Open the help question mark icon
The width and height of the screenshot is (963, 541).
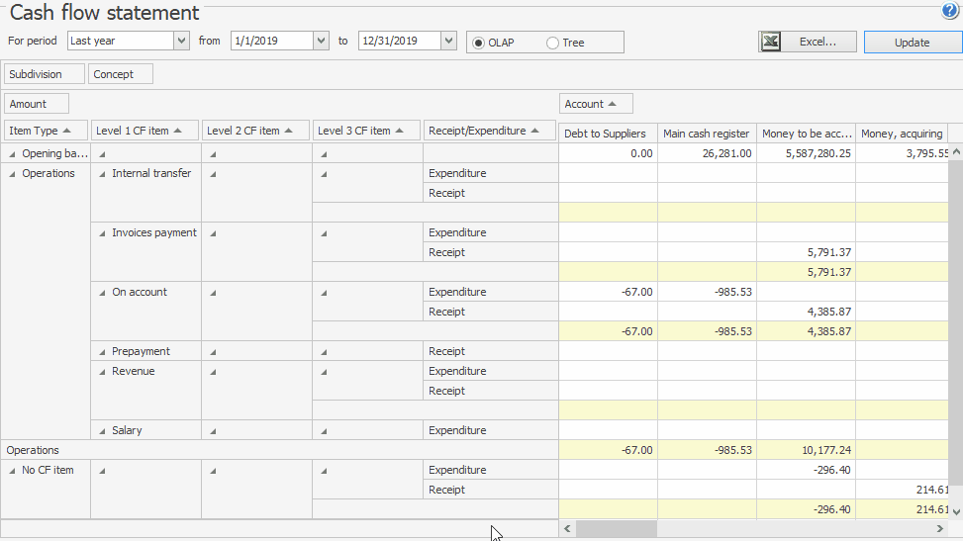point(950,12)
